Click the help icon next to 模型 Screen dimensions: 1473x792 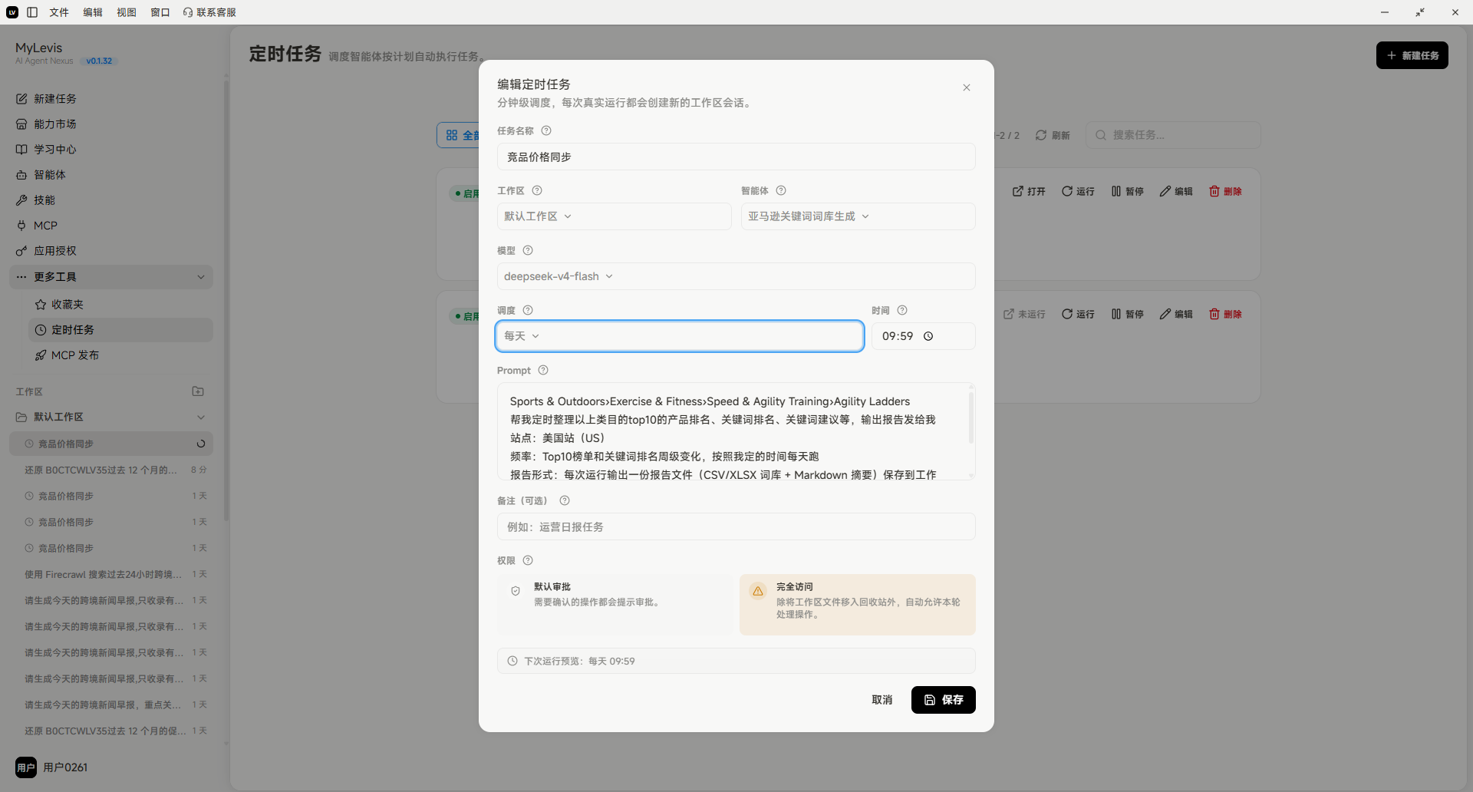coord(528,250)
